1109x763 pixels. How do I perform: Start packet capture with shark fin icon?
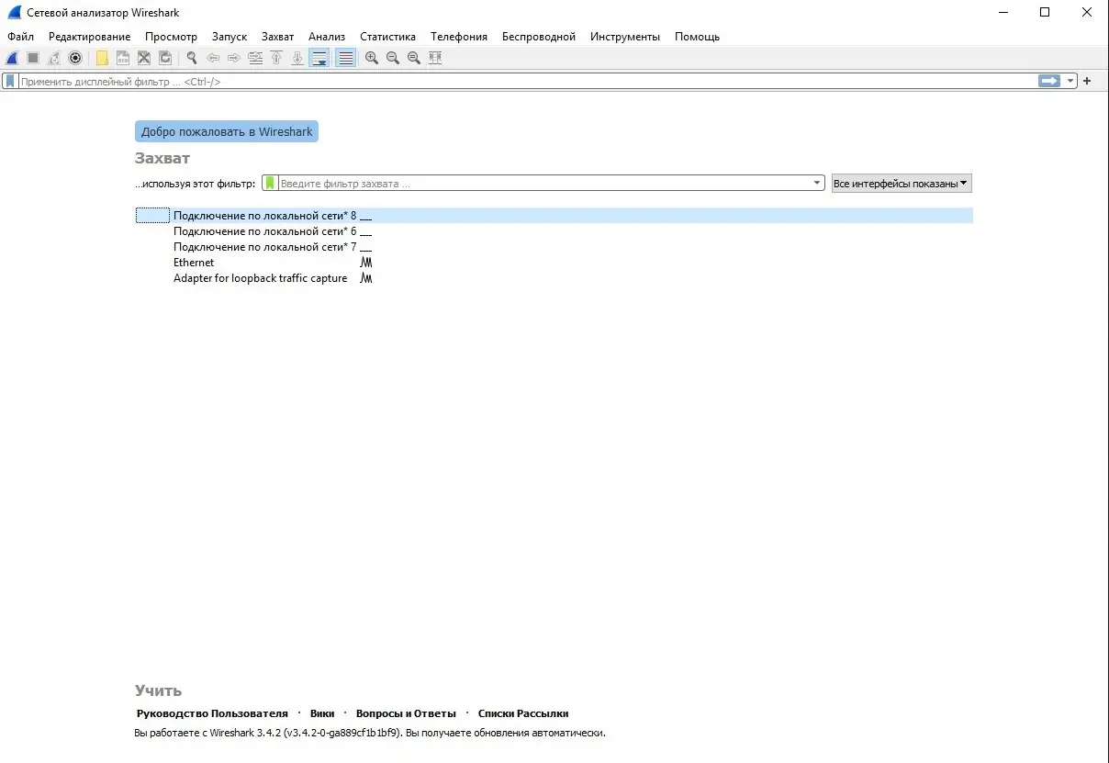point(12,58)
